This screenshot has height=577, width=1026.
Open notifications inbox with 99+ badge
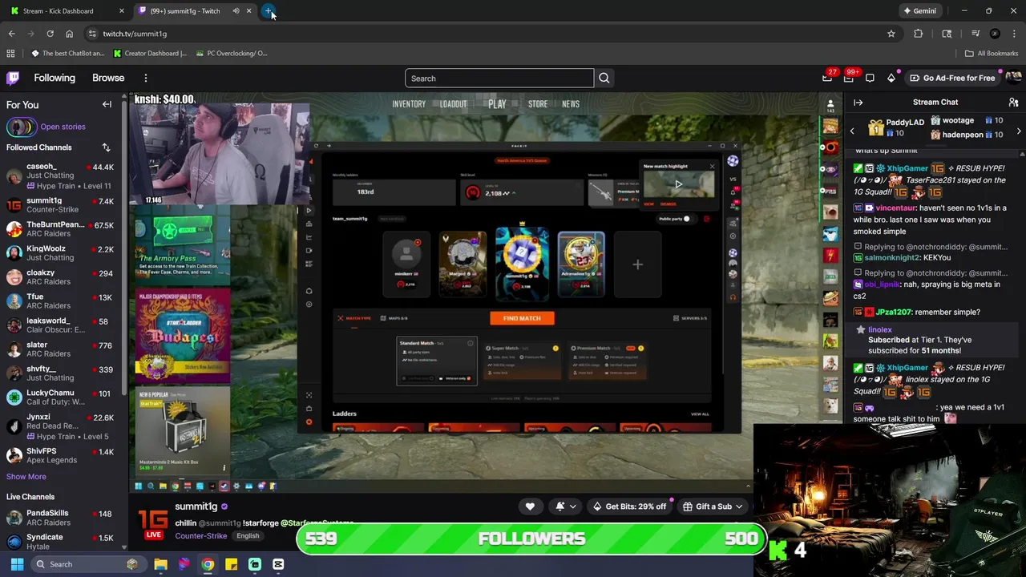(849, 78)
